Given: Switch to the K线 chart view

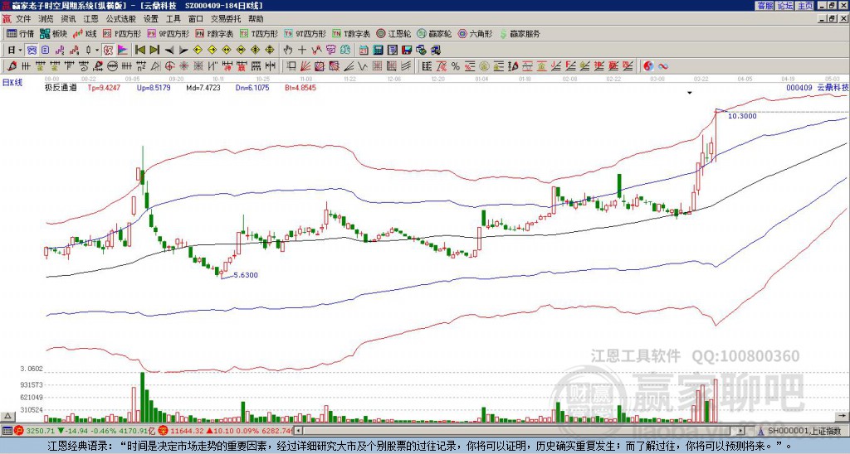Looking at the screenshot, I should (x=84, y=33).
